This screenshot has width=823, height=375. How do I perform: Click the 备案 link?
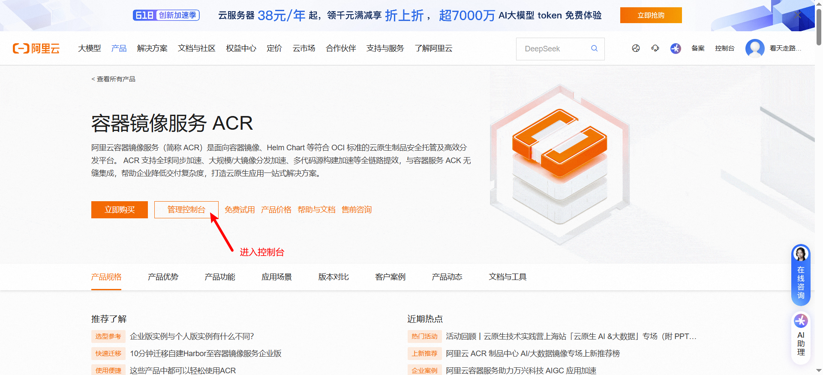click(x=698, y=48)
